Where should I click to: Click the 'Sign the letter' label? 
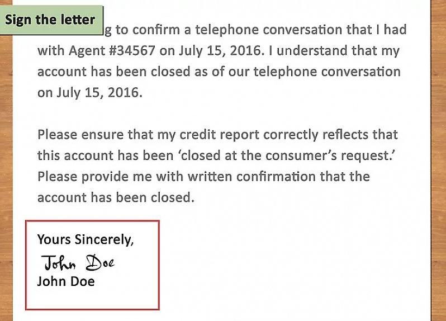point(51,20)
